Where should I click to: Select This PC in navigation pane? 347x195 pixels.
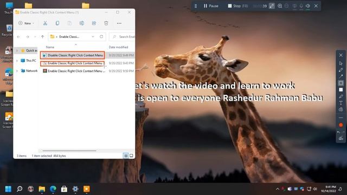pyautogui.click(x=28, y=61)
